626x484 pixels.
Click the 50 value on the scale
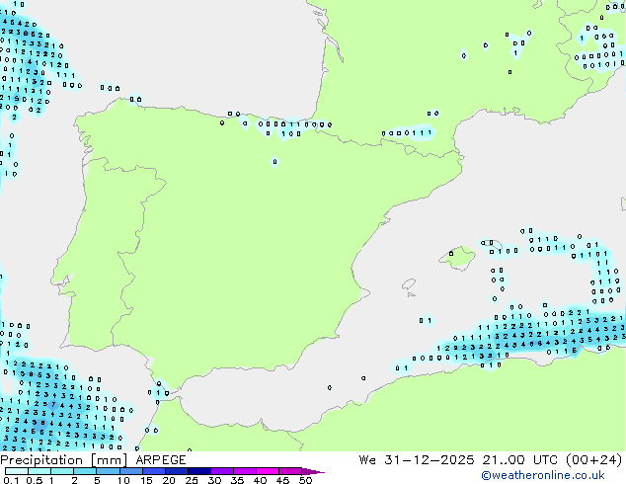tap(305, 480)
